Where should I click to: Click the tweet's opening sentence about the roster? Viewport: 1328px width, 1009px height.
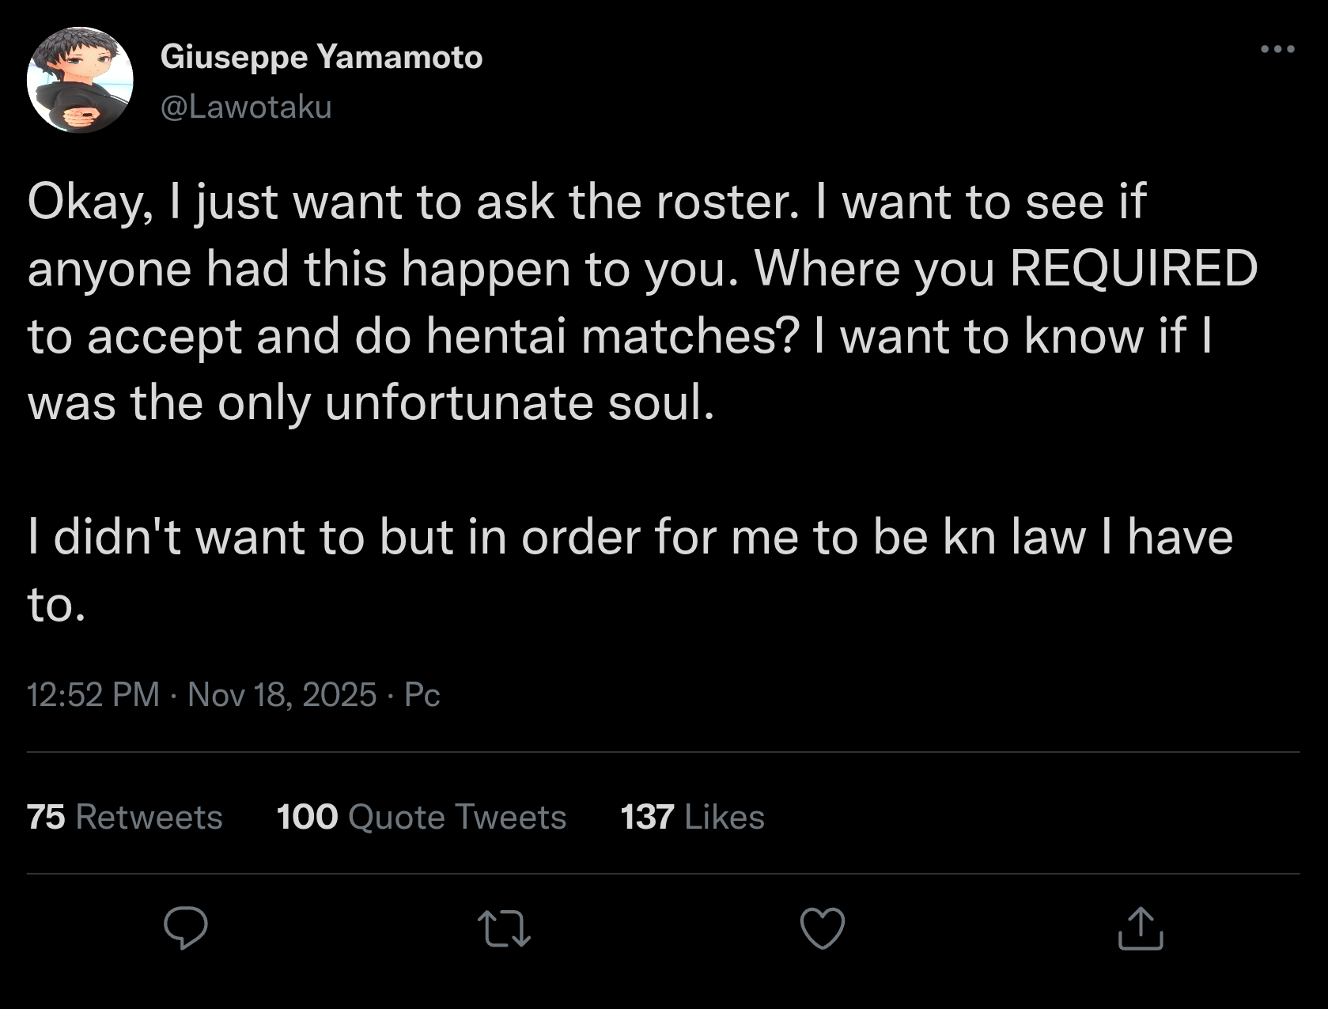[x=411, y=201]
